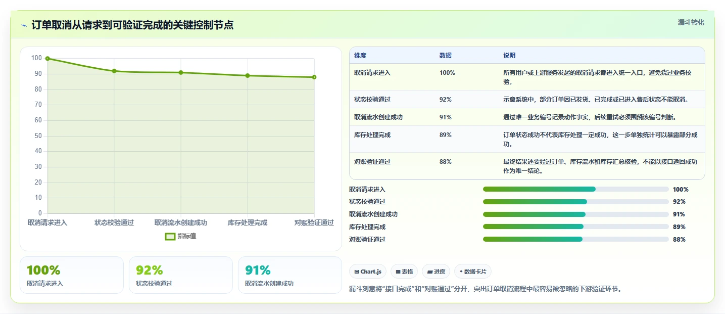Click the 对账验证通过 progress bar

click(x=576, y=239)
